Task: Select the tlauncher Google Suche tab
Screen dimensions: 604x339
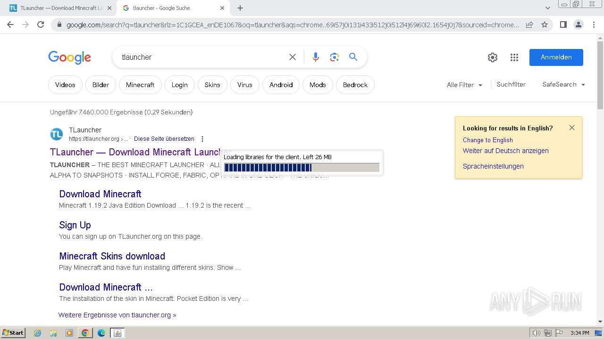Action: tap(172, 8)
